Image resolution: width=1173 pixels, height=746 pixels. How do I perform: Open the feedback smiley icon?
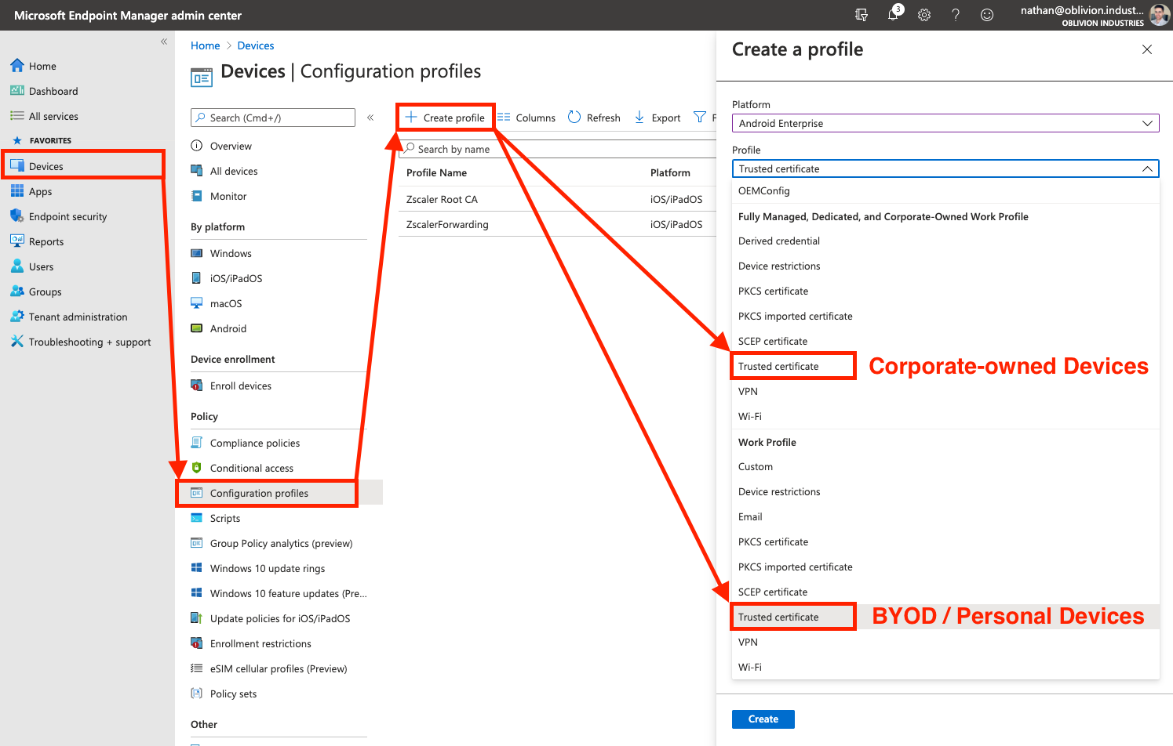tap(987, 15)
